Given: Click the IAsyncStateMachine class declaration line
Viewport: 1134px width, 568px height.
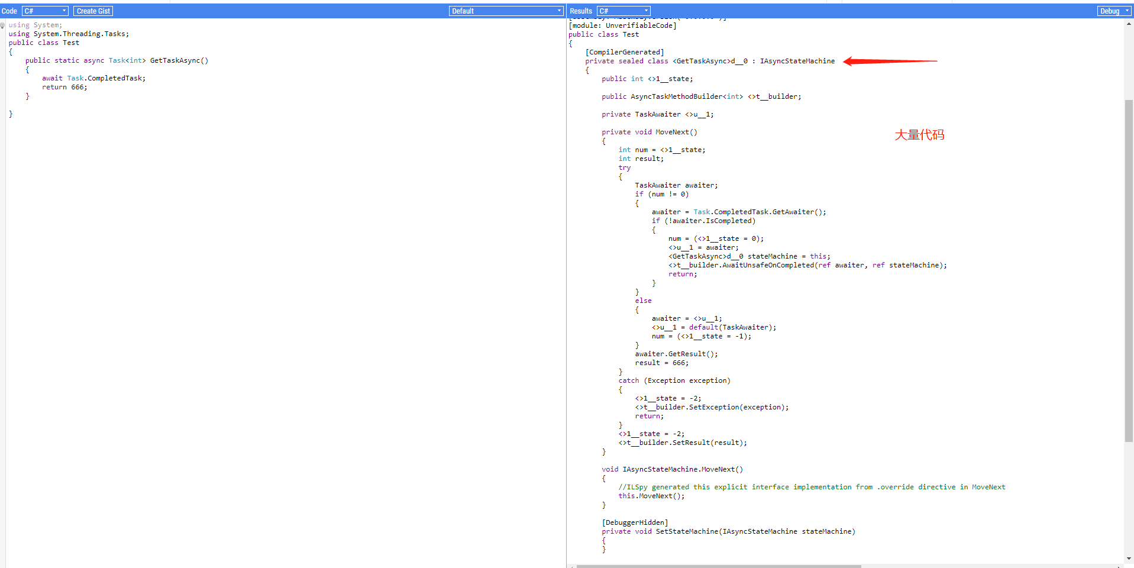Looking at the screenshot, I should 710,61.
